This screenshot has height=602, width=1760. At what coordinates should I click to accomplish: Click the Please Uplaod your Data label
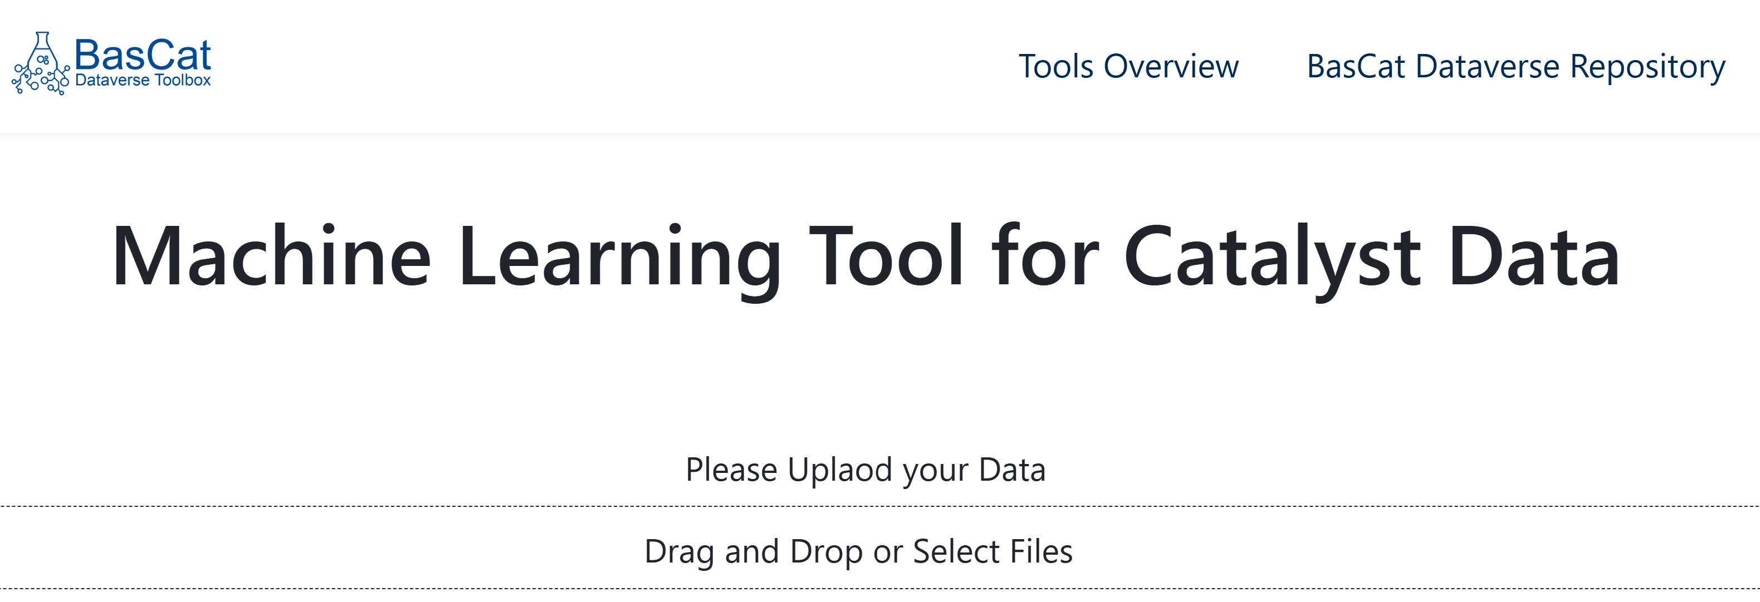[x=865, y=470]
